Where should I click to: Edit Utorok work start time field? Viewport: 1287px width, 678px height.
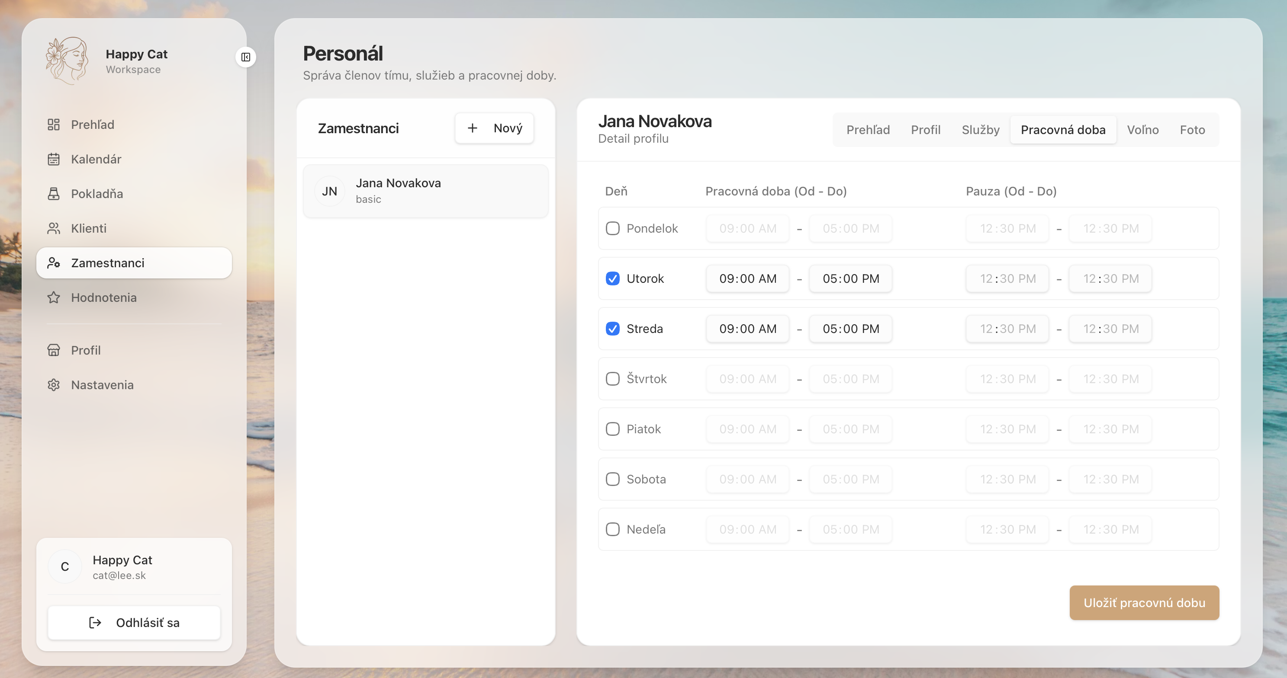click(x=747, y=278)
